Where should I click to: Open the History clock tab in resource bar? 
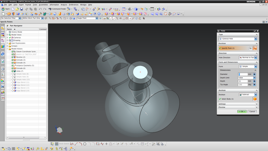[x=3, y=69]
